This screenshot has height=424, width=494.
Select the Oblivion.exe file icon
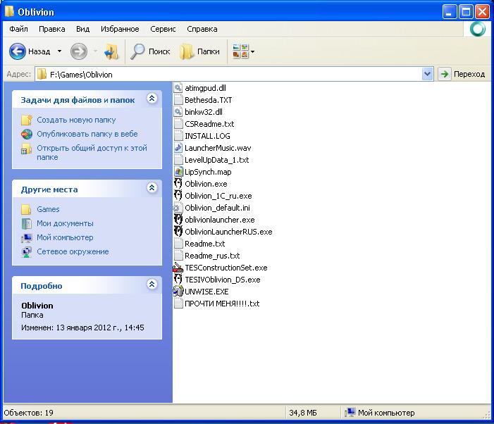[x=178, y=184]
